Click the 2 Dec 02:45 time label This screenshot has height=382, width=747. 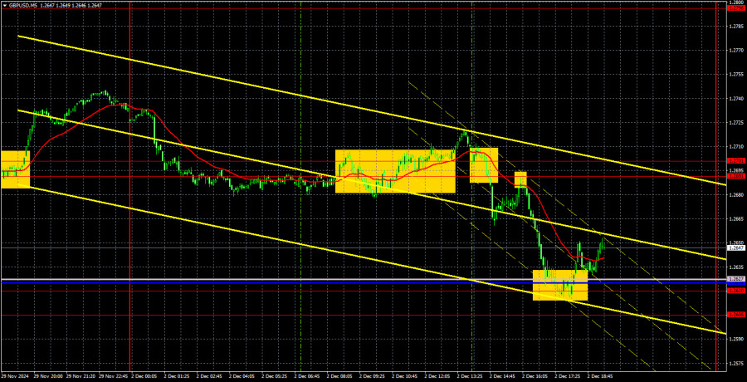(x=210, y=376)
